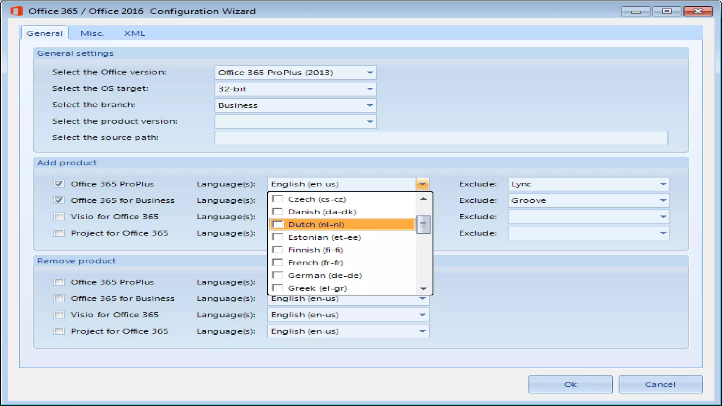722x406 pixels.
Task: Open the Exclude dropdown showing Lync
Action: click(x=663, y=184)
